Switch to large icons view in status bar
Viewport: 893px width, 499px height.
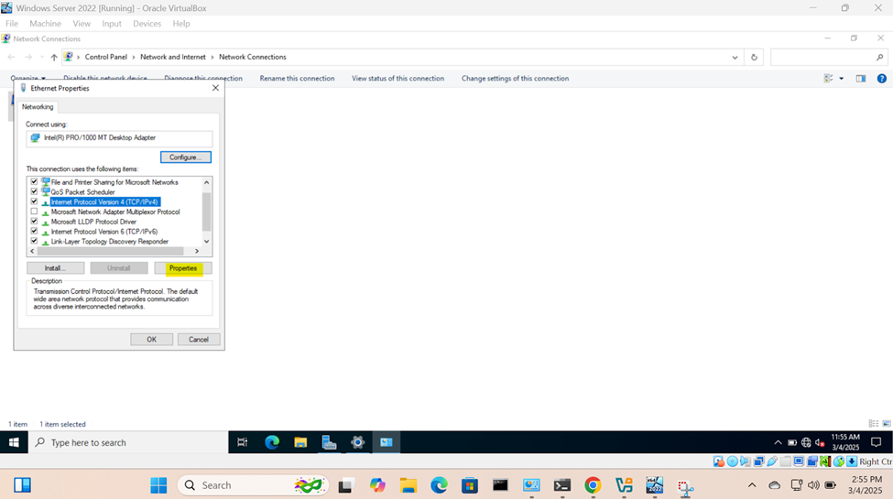887,423
